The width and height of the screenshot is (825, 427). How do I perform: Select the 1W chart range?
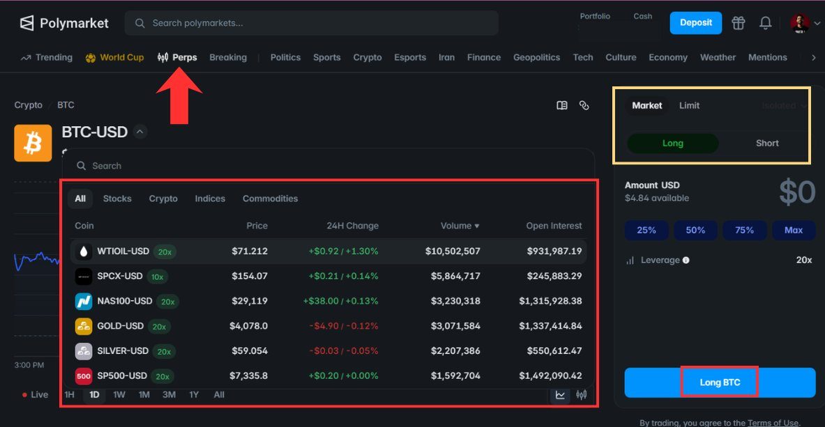[x=119, y=395]
